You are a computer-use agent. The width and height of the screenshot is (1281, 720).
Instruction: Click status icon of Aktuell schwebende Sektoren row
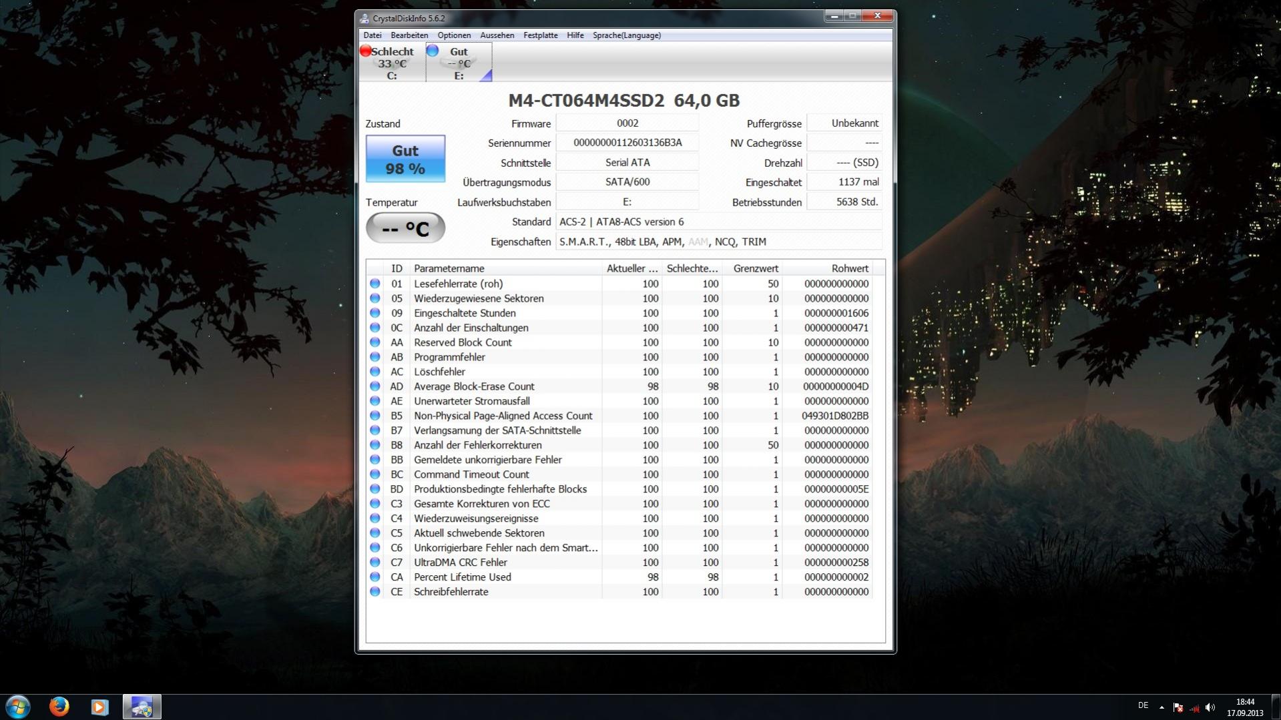pyautogui.click(x=375, y=533)
